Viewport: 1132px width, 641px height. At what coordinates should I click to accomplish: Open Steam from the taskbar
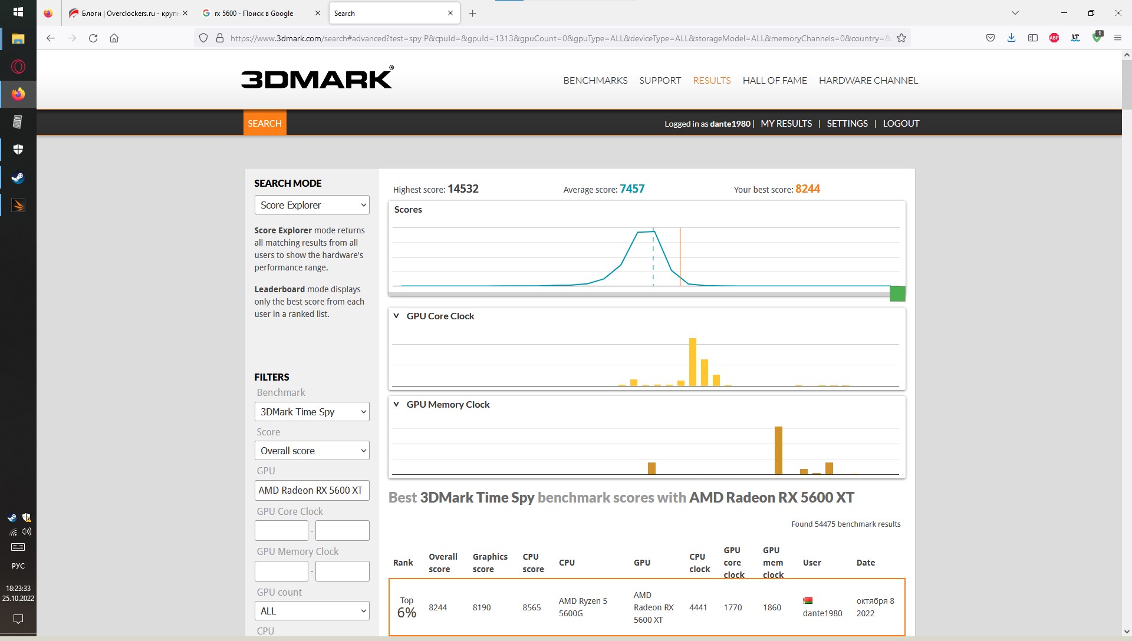point(18,178)
